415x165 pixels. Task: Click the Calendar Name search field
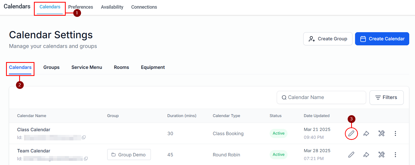(x=321, y=97)
